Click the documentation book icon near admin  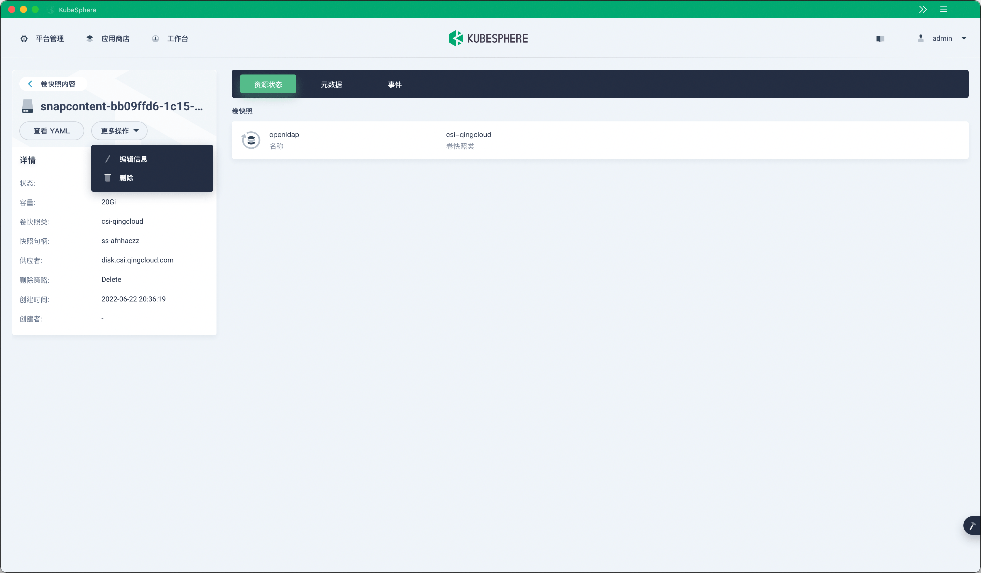880,38
